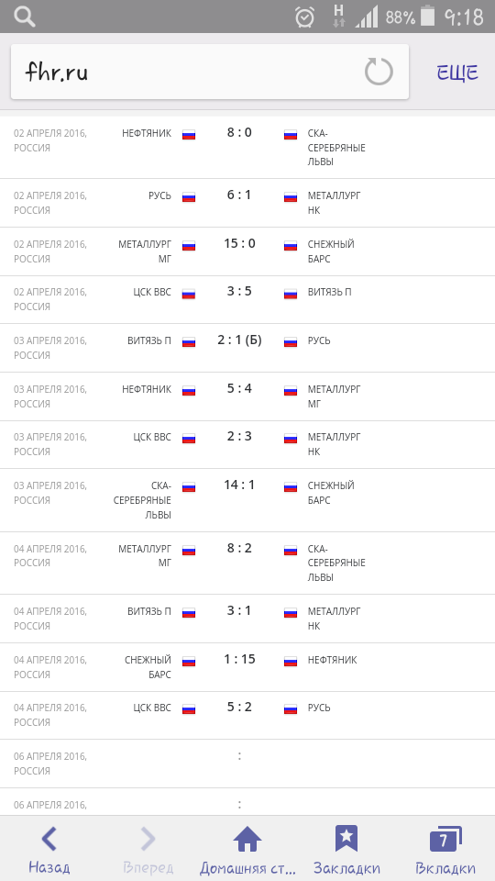495x881 pixels.
Task: Focus the fhr.ru address field
Action: pos(210,72)
